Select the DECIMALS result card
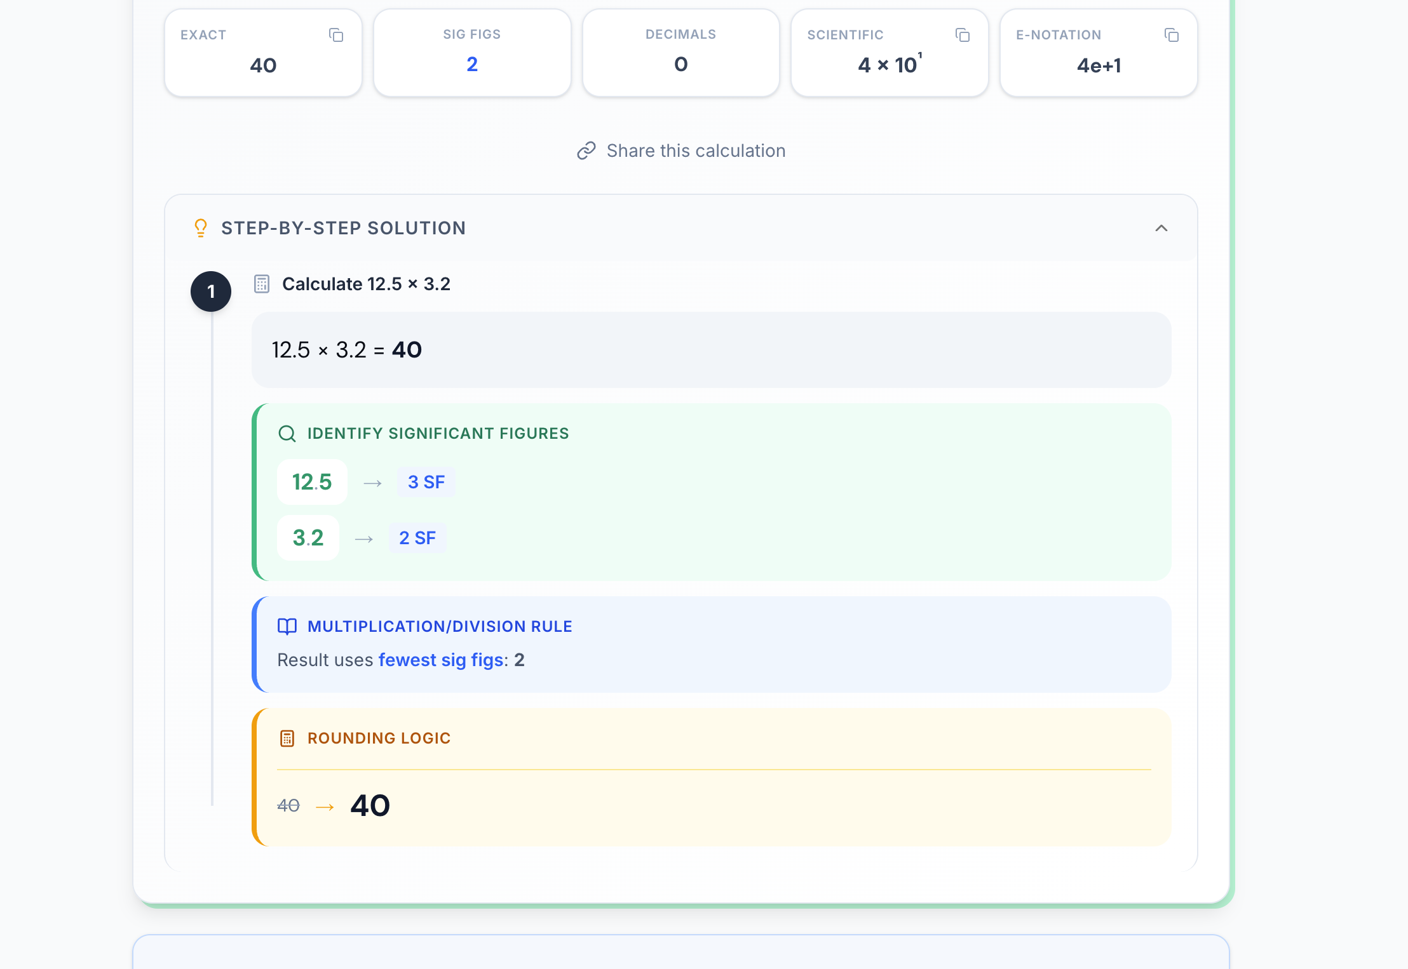 click(x=680, y=52)
